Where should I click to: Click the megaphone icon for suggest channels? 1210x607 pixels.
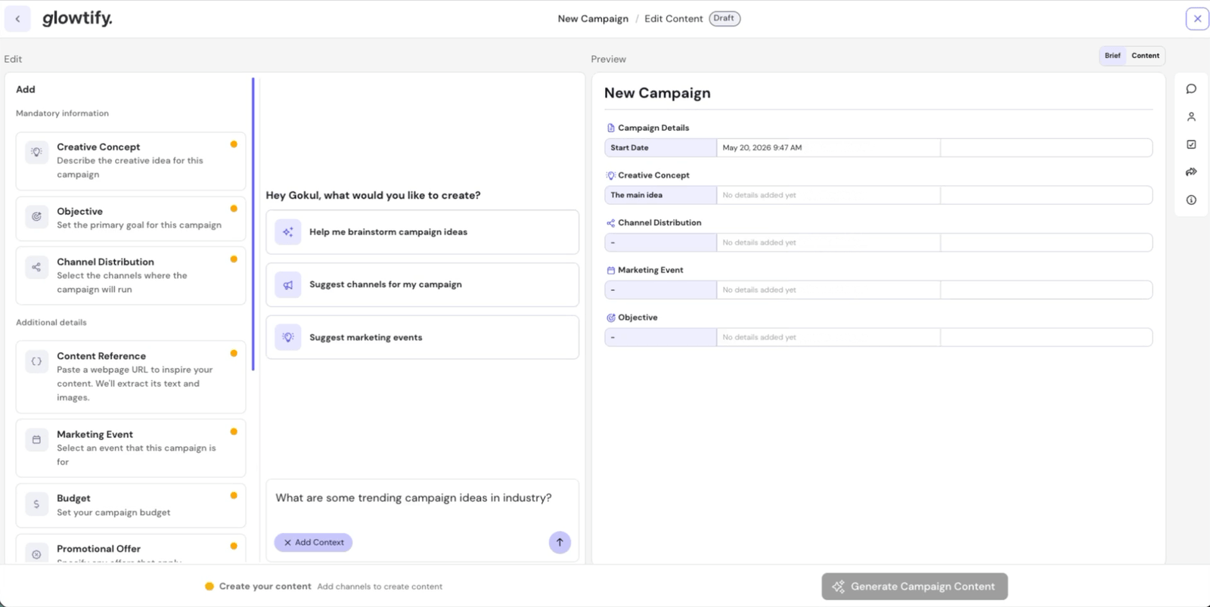pos(288,285)
